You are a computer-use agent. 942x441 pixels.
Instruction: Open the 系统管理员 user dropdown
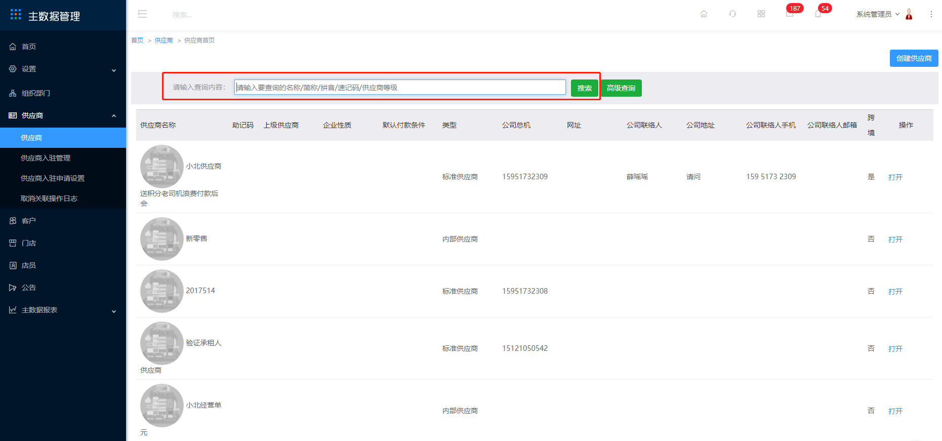coord(878,14)
